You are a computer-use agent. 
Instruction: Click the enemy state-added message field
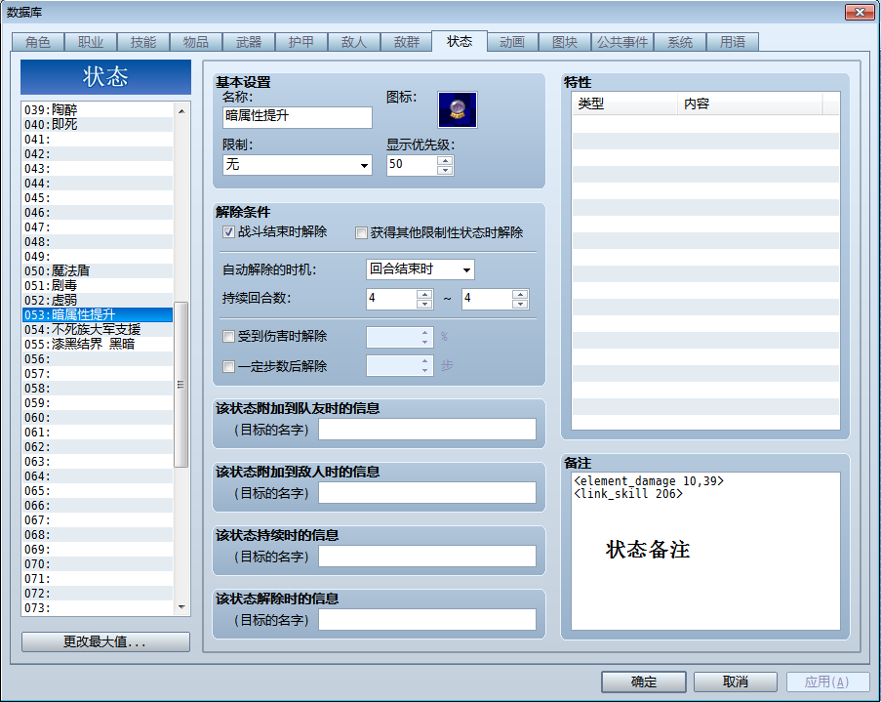427,493
